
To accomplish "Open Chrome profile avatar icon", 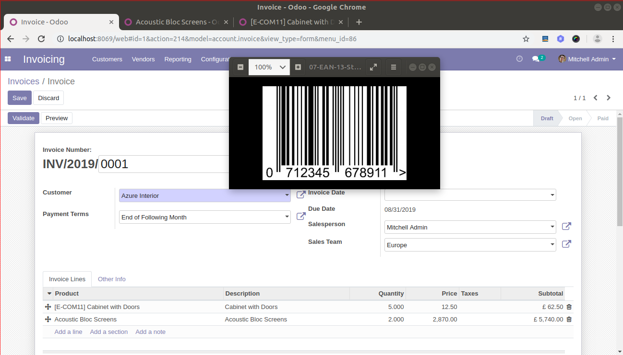I will pyautogui.click(x=597, y=39).
